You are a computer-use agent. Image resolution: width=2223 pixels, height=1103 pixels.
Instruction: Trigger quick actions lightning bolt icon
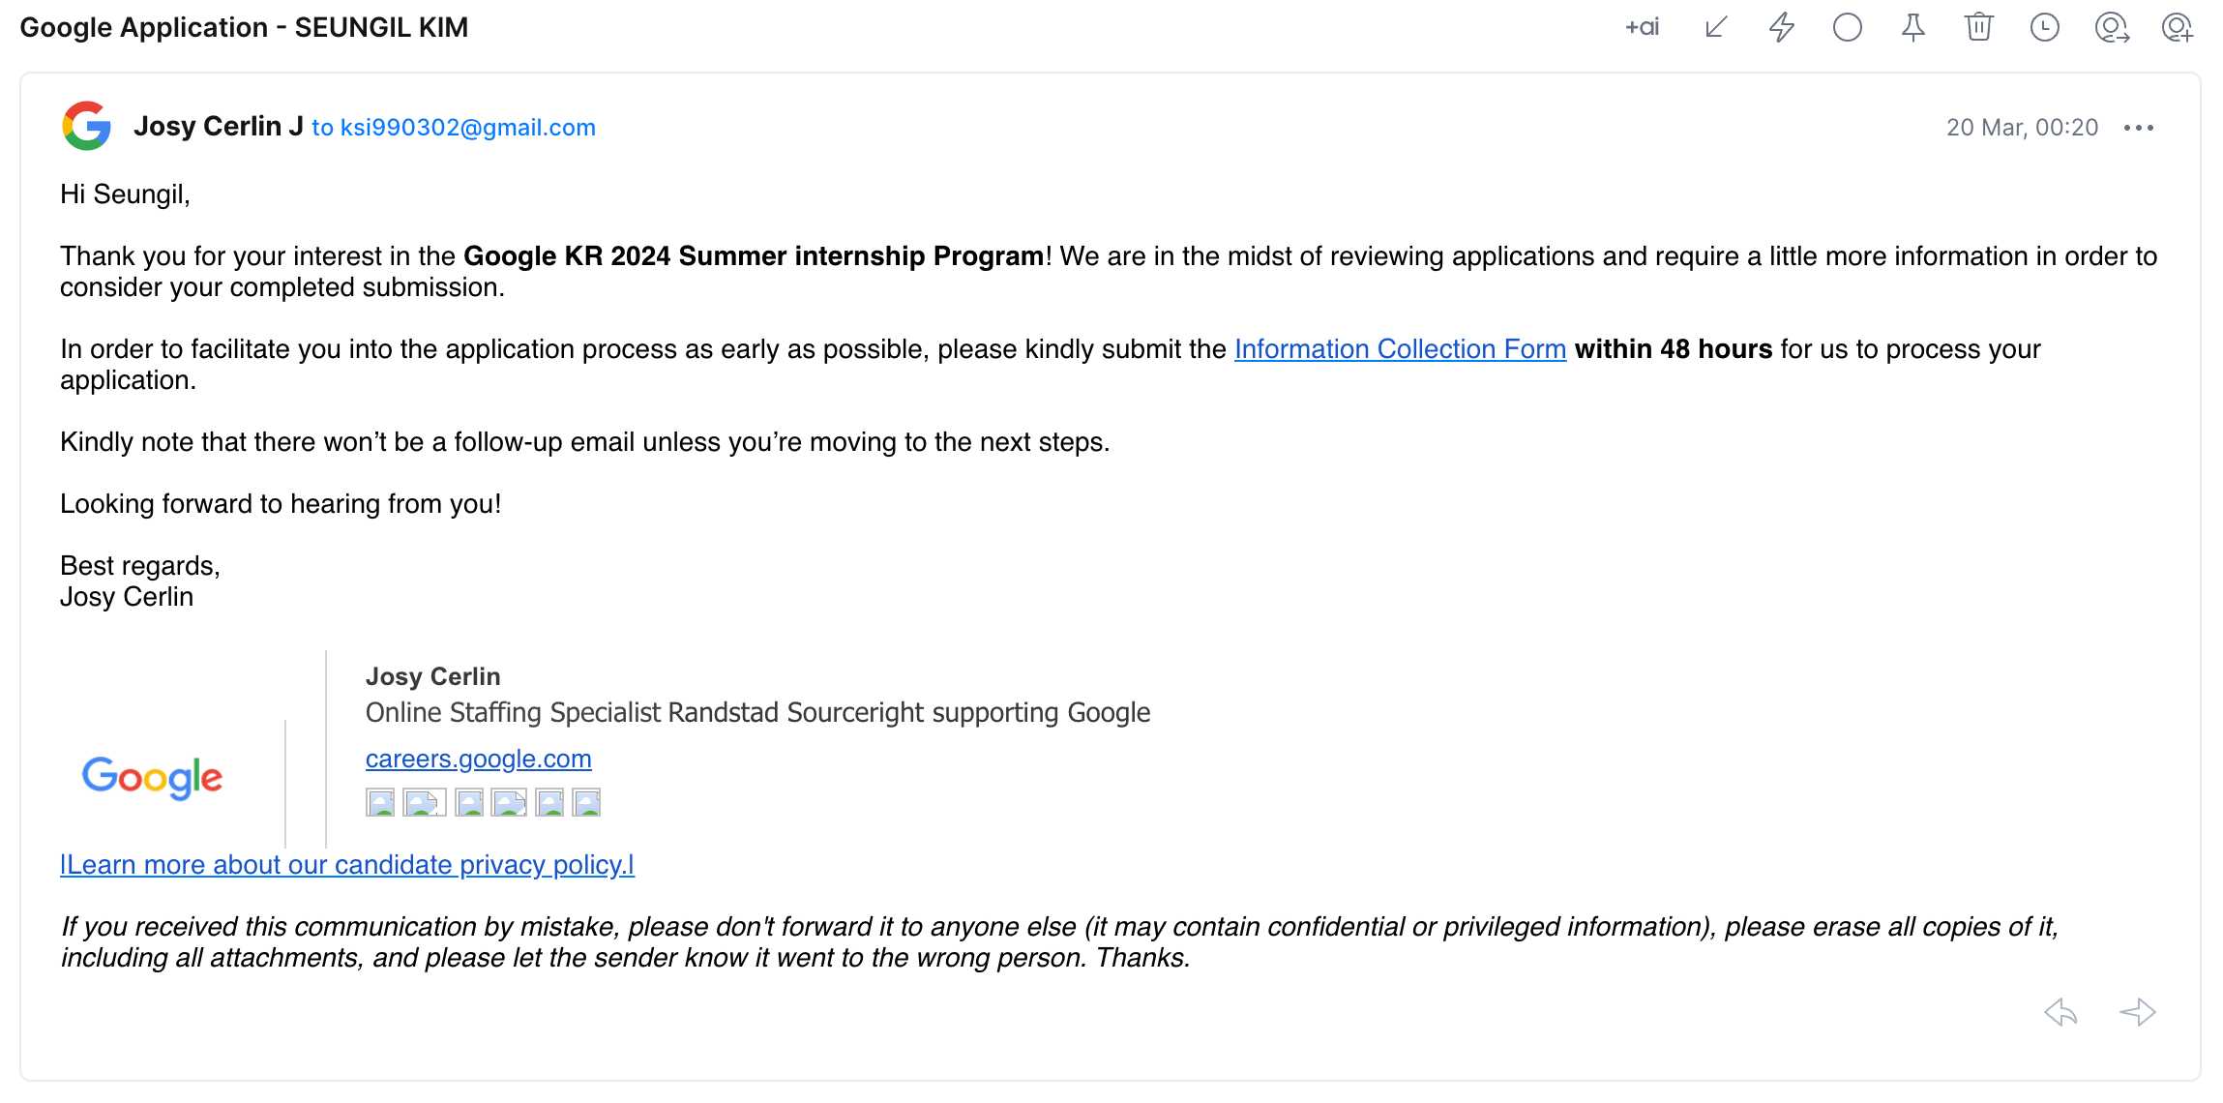click(x=1781, y=27)
